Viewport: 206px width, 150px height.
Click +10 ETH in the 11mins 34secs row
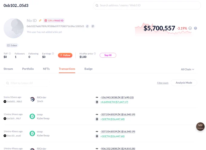112,119
